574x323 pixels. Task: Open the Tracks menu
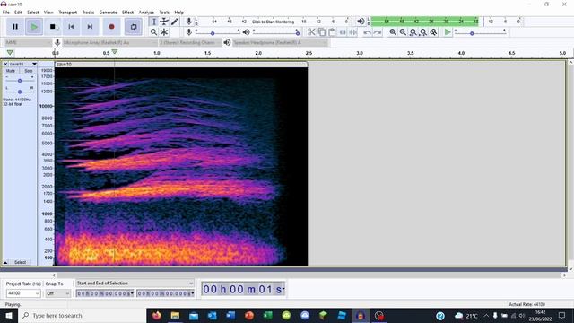pyautogui.click(x=88, y=12)
